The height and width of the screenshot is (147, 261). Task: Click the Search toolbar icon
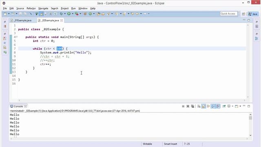coord(108,14)
